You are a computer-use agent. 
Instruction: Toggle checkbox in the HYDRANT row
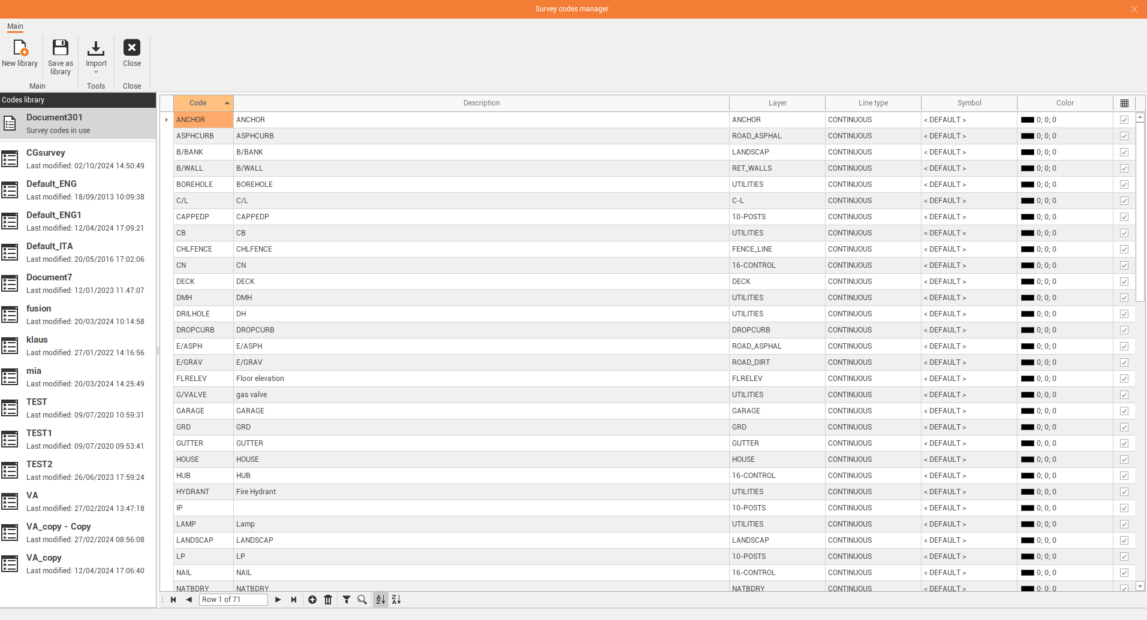[1124, 492]
